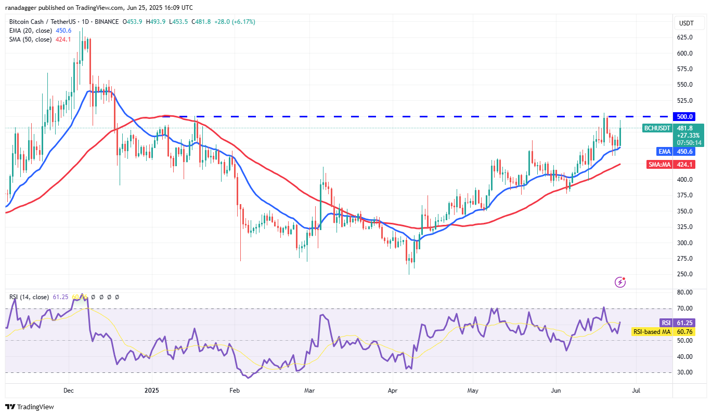The image size is (712, 416).
Task: Click the red SMA:MA label tag
Action: tap(660, 164)
